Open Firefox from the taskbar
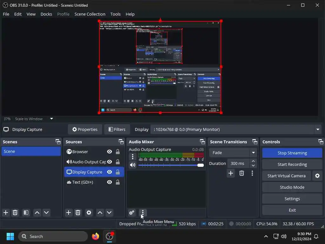325x244 pixels. click(x=95, y=236)
